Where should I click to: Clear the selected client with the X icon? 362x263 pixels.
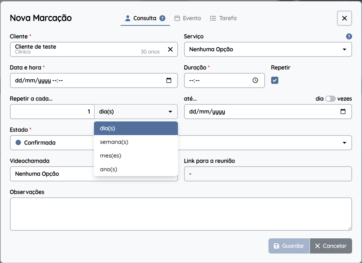[x=170, y=49]
